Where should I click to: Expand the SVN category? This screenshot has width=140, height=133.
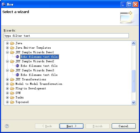[x=7, y=93]
